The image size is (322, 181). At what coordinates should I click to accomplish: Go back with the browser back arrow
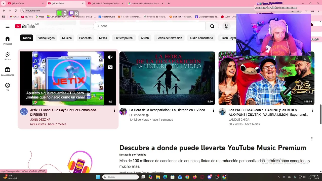tap(4, 11)
